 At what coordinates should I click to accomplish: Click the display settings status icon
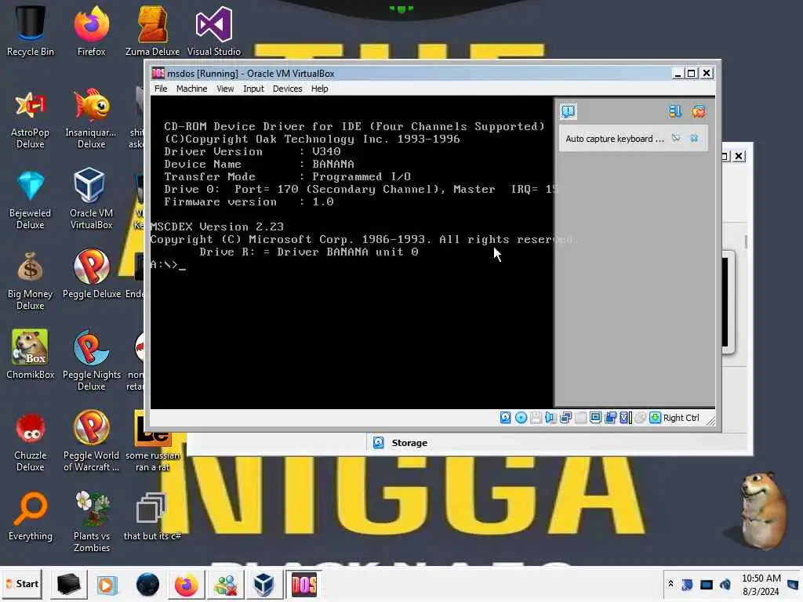(x=595, y=418)
